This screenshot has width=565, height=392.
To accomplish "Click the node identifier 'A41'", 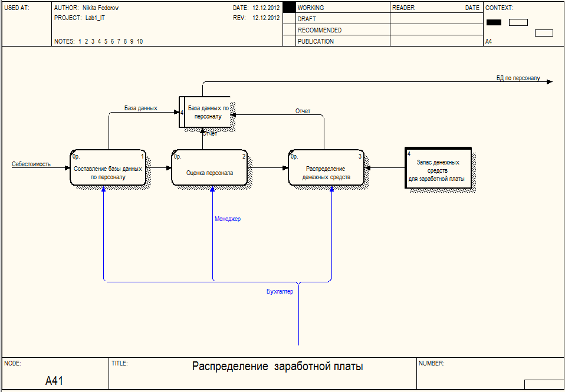I will point(54,380).
